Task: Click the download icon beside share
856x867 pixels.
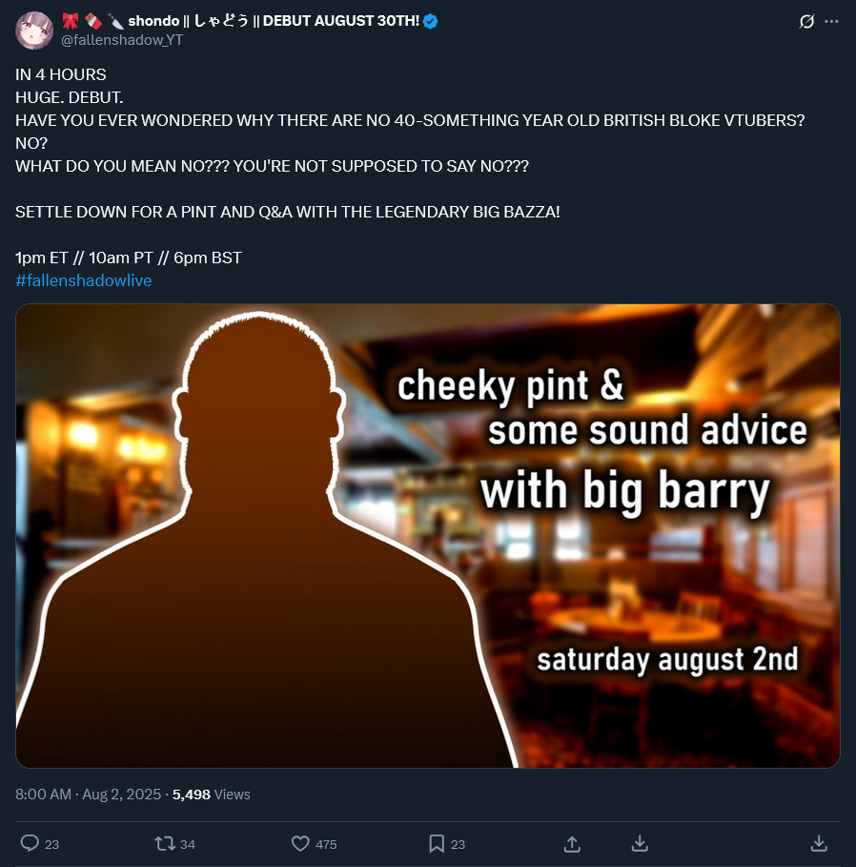Action: pos(640,843)
